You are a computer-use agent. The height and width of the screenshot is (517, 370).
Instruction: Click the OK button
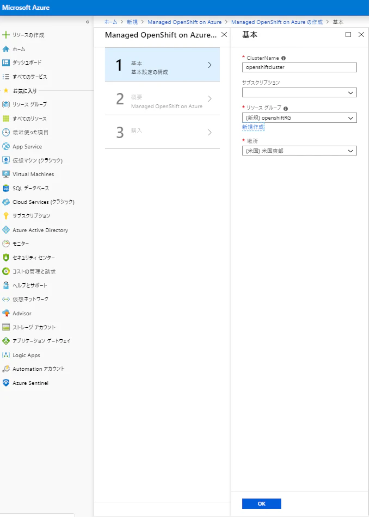[261, 503]
